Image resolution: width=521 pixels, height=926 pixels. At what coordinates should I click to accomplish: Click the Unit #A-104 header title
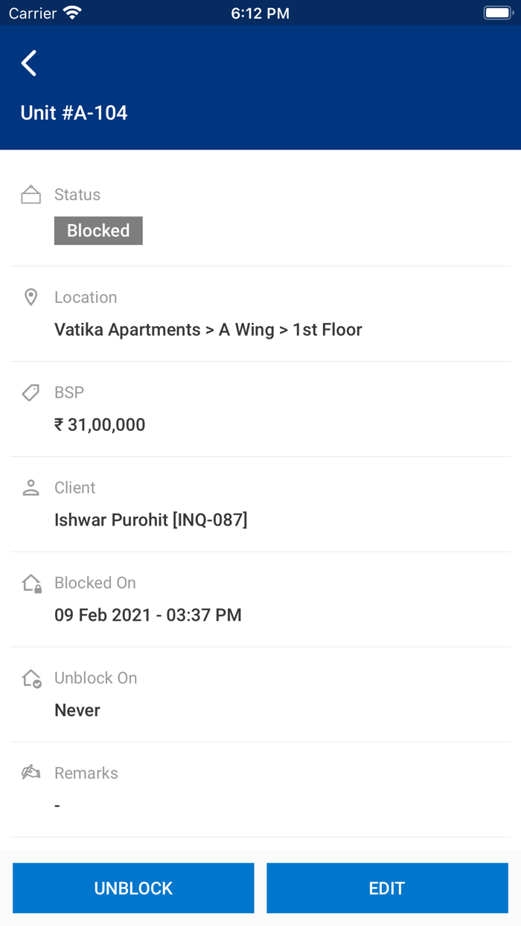(x=74, y=112)
